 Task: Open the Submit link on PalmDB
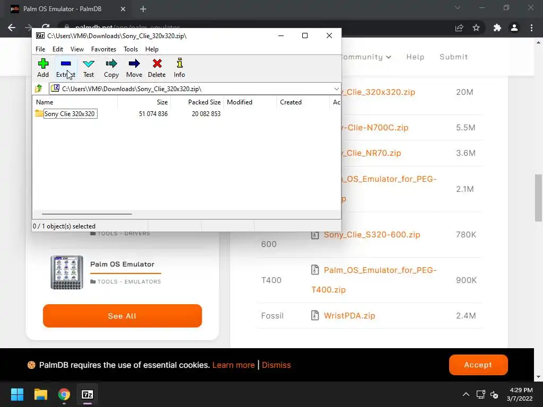coord(454,57)
